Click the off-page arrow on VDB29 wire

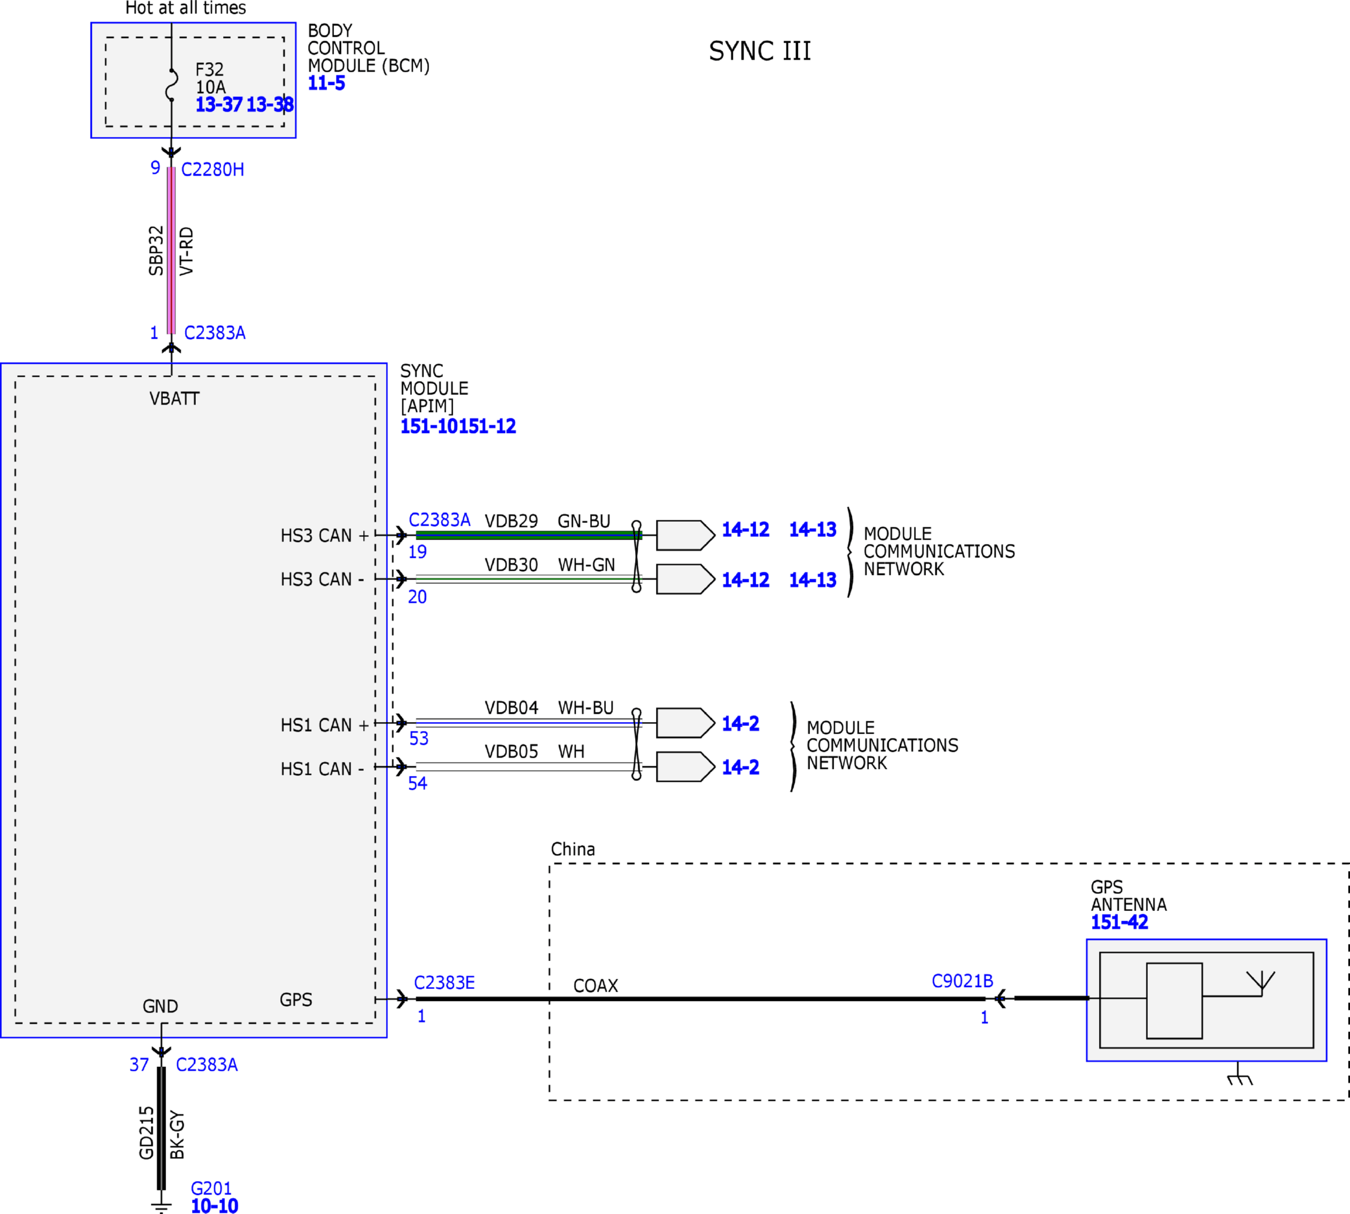[685, 535]
